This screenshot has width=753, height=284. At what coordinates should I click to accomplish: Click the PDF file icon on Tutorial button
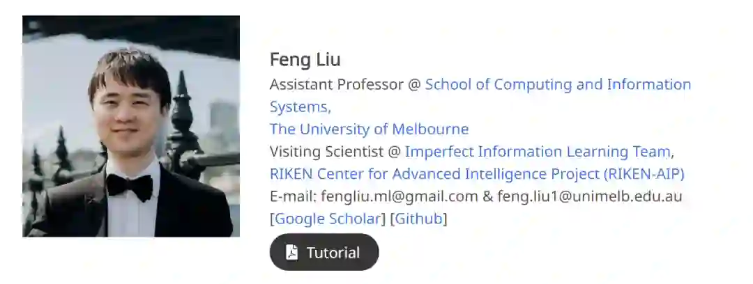pyautogui.click(x=291, y=253)
